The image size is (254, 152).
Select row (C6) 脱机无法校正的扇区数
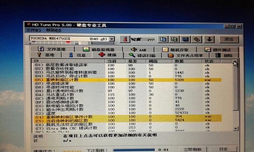[127, 124]
